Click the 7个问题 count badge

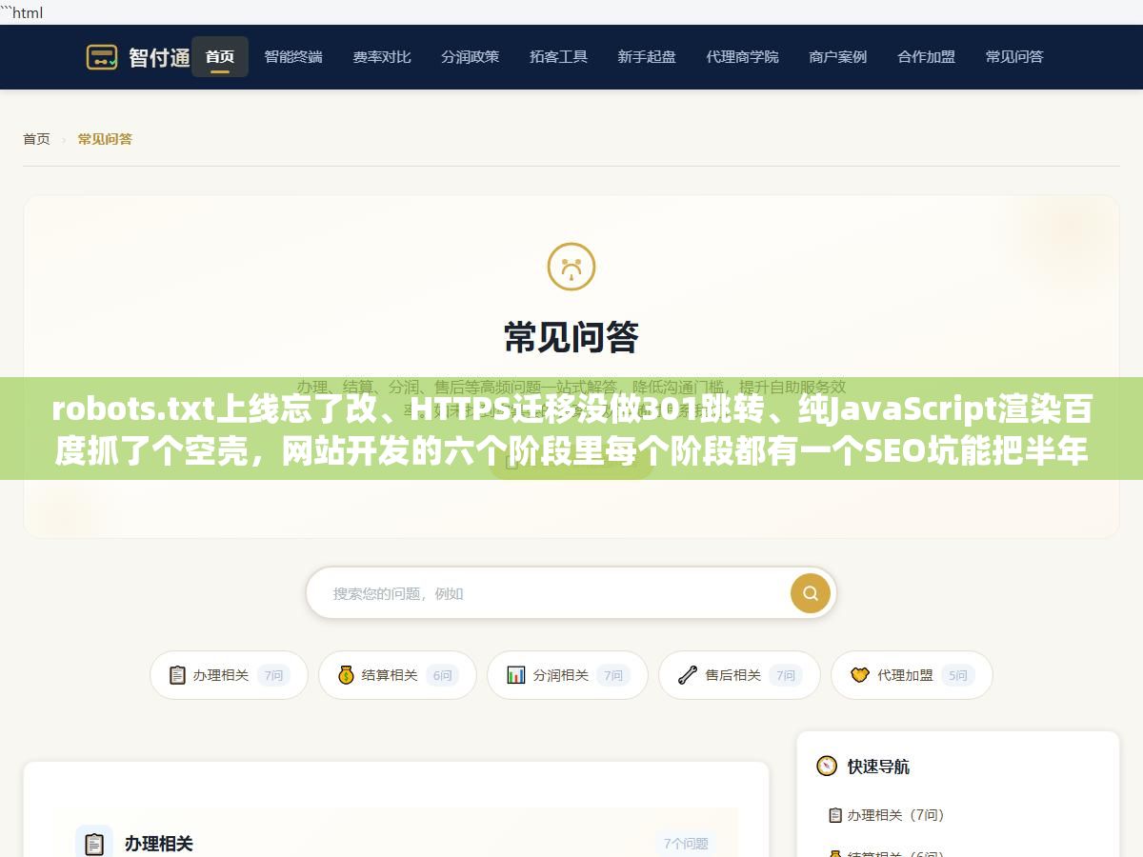(686, 844)
